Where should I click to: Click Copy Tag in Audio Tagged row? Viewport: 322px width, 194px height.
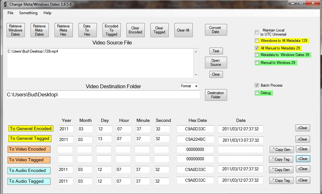click(x=281, y=180)
